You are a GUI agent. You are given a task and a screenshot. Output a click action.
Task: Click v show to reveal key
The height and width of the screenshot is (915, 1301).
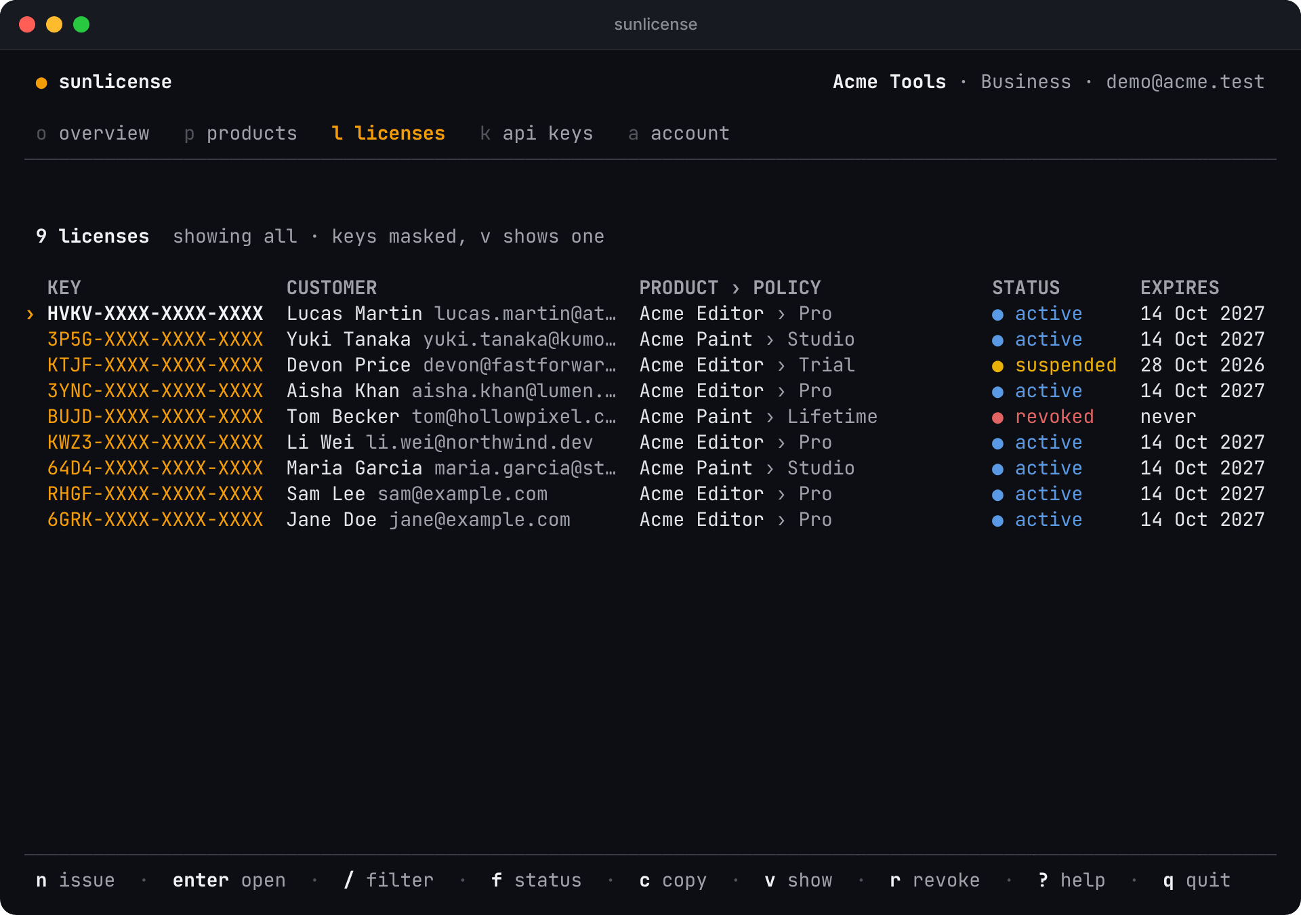click(x=798, y=880)
